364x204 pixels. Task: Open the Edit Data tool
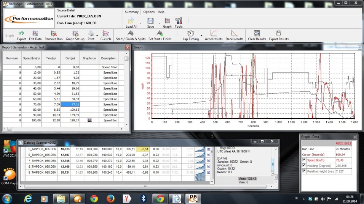tap(35, 33)
